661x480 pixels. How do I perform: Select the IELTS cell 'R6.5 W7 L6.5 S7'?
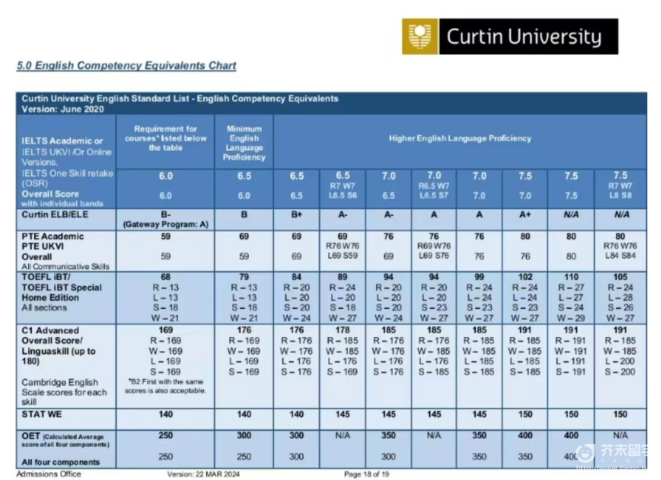(434, 191)
